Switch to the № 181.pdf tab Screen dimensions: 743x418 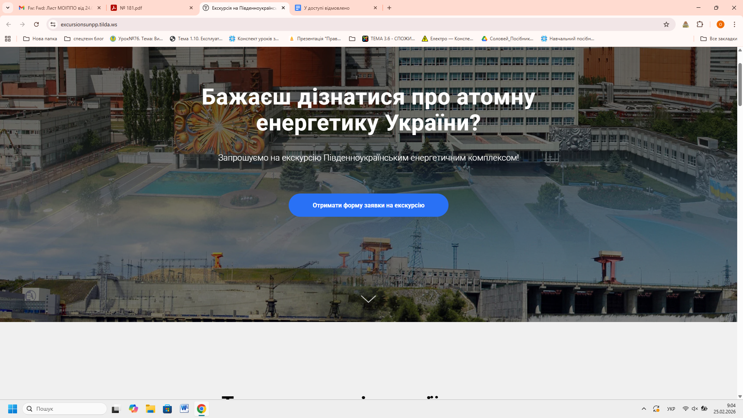point(151,8)
